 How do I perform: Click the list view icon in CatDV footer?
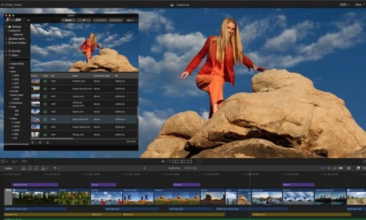pos(32,142)
